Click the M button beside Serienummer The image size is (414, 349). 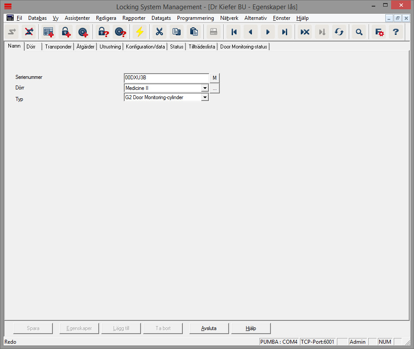[214, 78]
